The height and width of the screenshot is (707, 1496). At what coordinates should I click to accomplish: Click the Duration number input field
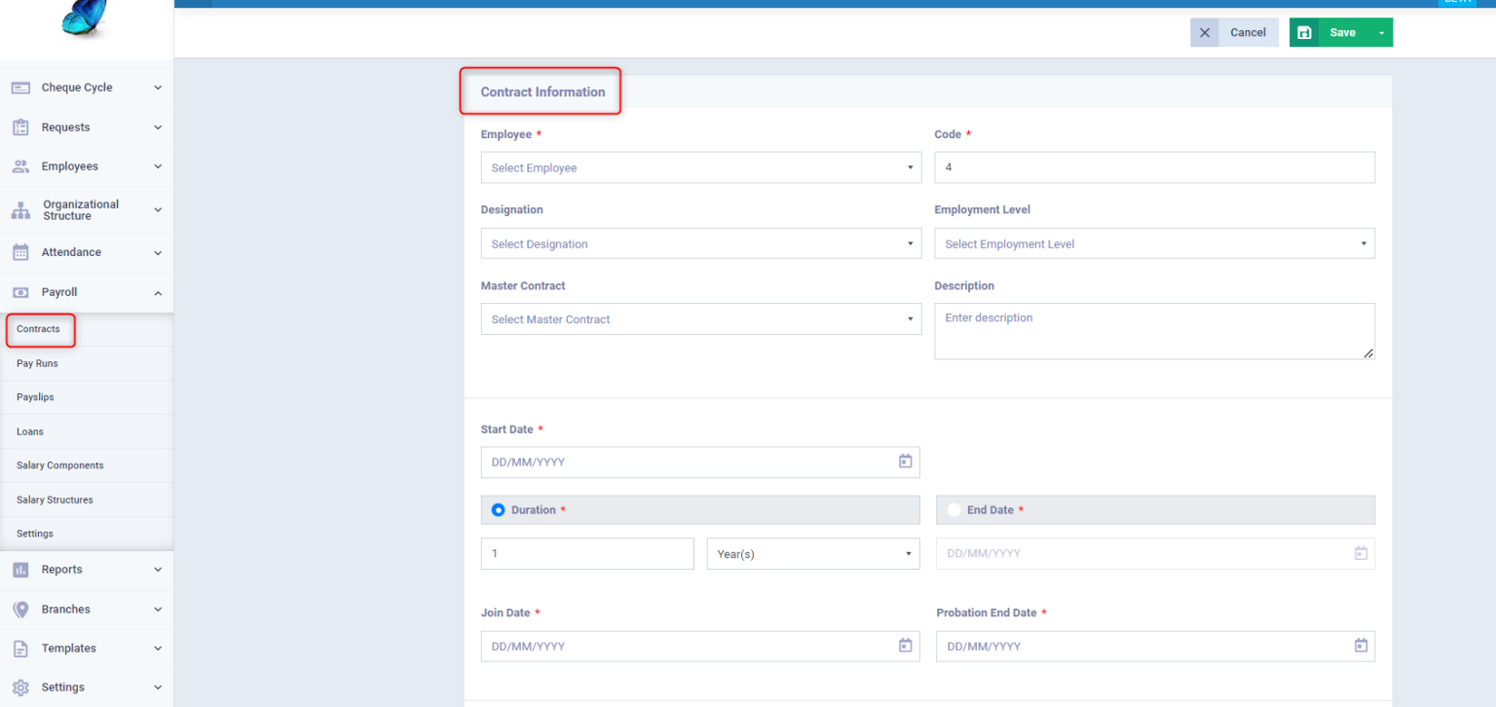pos(587,553)
